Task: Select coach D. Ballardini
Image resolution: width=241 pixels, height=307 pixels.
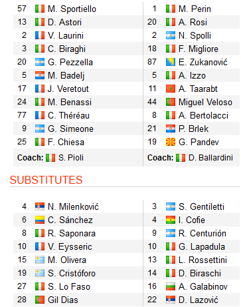Action: point(210,158)
